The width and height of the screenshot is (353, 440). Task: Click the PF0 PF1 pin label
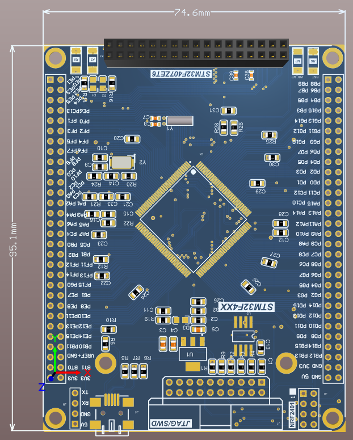pyautogui.click(x=79, y=121)
